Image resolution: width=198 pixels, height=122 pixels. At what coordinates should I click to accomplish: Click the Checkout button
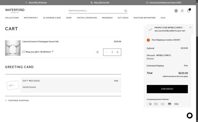pyautogui.click(x=167, y=89)
